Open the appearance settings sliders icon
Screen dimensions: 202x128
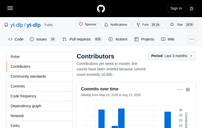click(192, 9)
